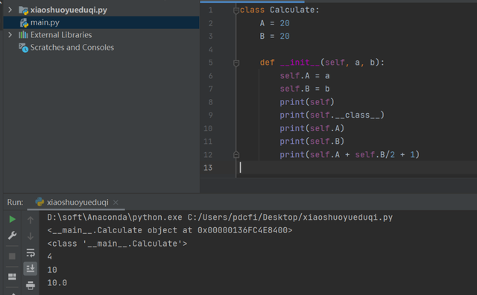Click the fold end marker at line 12

[x=236, y=155]
